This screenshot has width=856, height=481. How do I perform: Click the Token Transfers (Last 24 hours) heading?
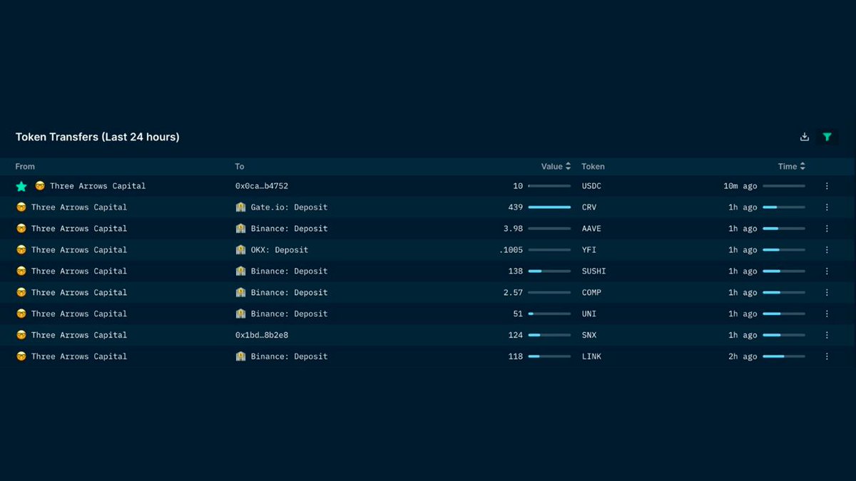click(98, 137)
